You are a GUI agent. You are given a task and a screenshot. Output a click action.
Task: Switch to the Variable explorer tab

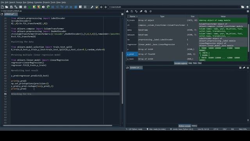coord(180,63)
